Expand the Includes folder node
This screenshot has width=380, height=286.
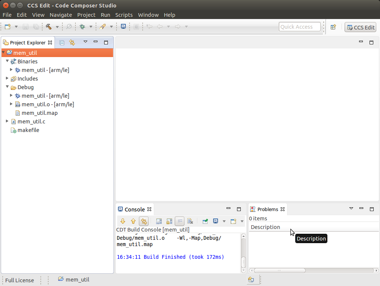click(7, 79)
